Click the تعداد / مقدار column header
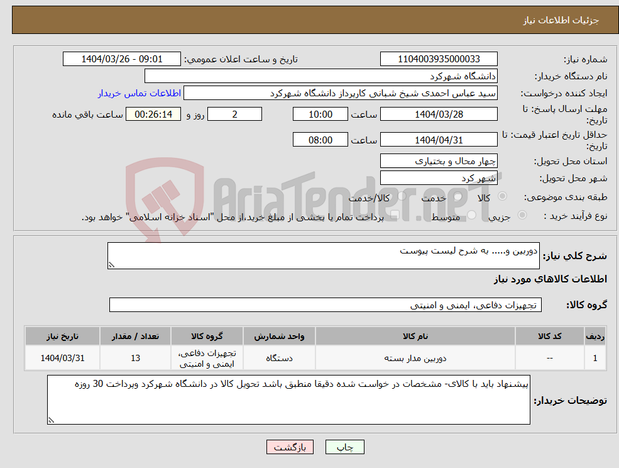This screenshot has height=468, width=619. [x=136, y=336]
